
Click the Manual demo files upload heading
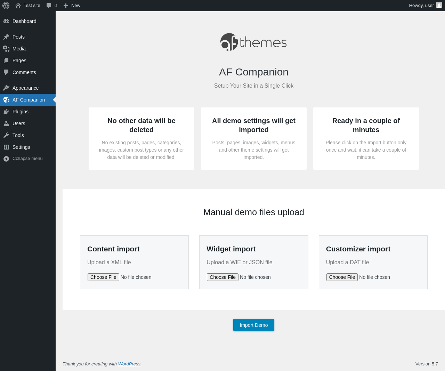click(x=254, y=212)
